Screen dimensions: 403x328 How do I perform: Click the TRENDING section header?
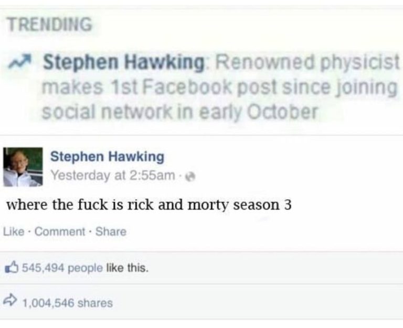pos(49,24)
